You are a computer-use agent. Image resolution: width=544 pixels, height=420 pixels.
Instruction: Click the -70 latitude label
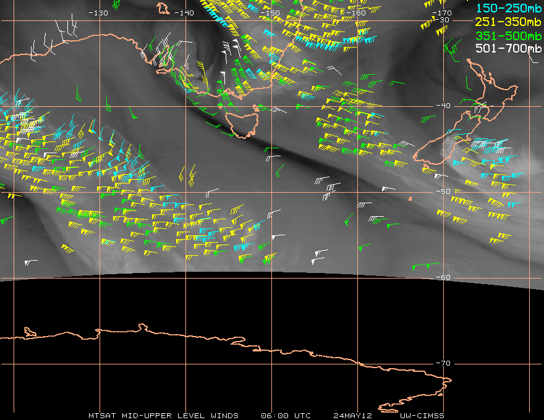pyautogui.click(x=443, y=363)
